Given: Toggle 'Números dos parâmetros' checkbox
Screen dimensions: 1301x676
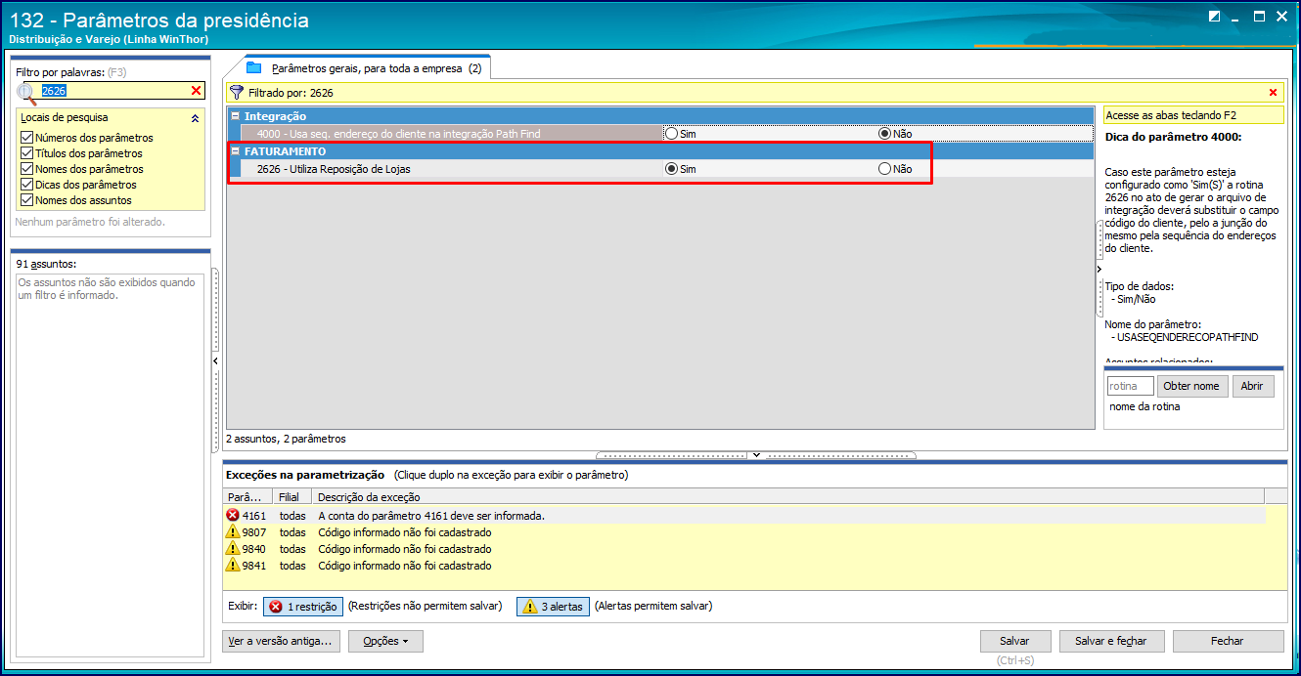Looking at the screenshot, I should click(26, 138).
